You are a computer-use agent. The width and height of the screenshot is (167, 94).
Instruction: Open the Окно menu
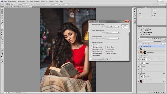pos(56,2)
